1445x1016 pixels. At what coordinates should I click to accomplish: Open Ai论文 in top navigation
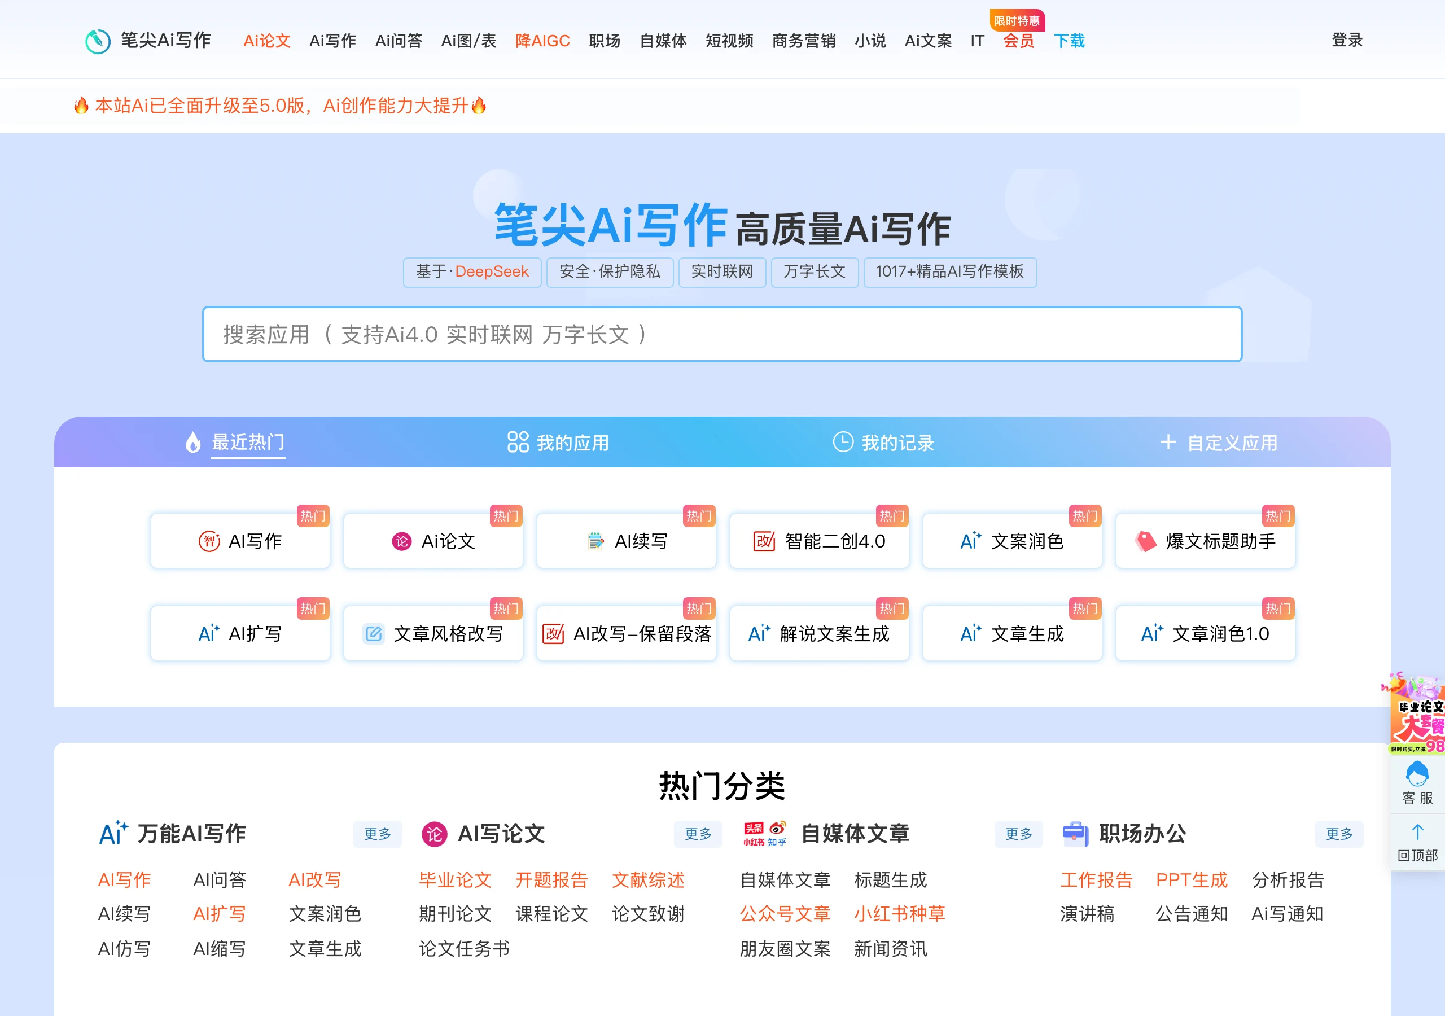[x=267, y=41]
